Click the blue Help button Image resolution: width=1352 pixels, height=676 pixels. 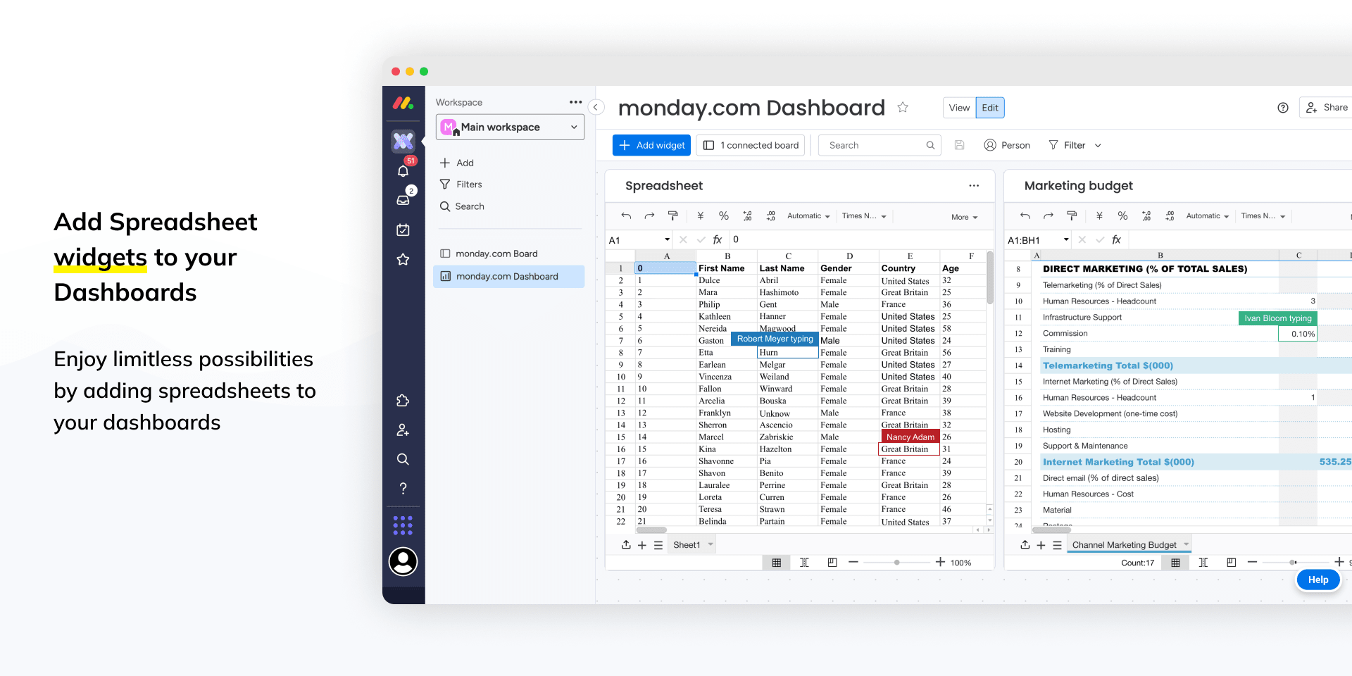pos(1318,580)
